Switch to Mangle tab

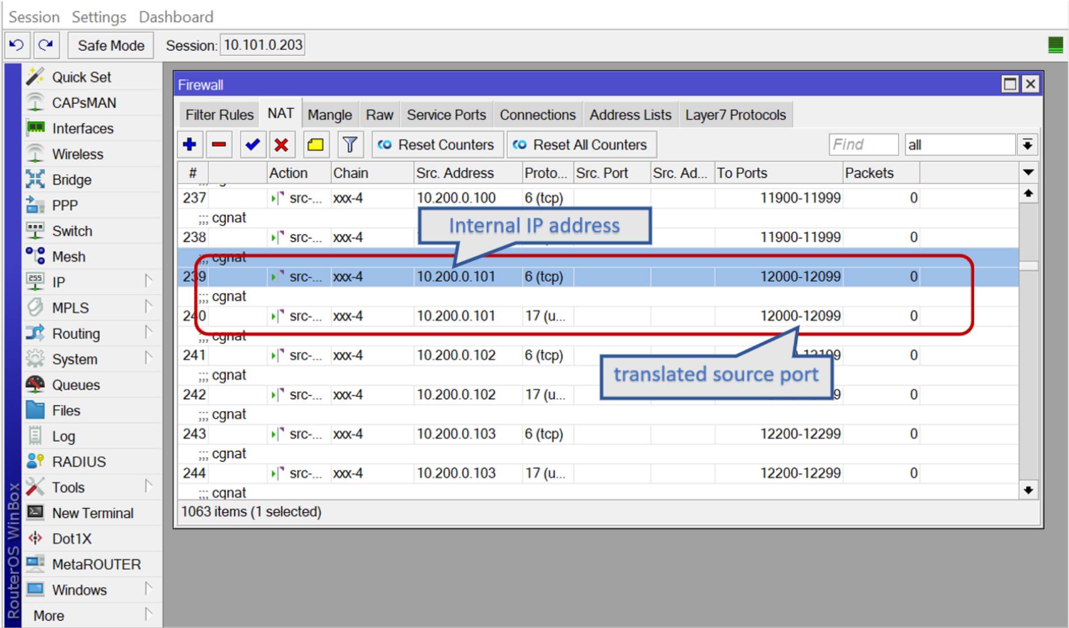pyautogui.click(x=330, y=115)
